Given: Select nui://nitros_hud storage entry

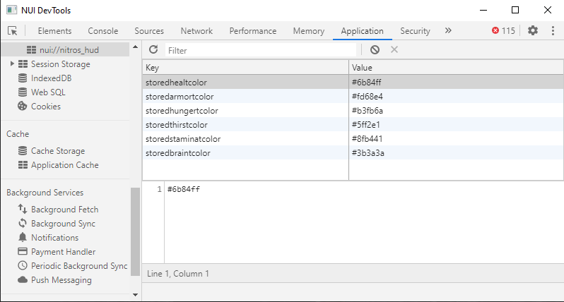Looking at the screenshot, I should [65, 50].
